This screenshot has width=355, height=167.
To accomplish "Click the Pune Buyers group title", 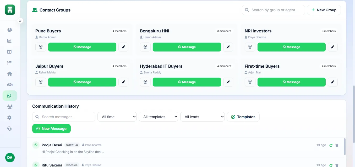I will [48, 31].
